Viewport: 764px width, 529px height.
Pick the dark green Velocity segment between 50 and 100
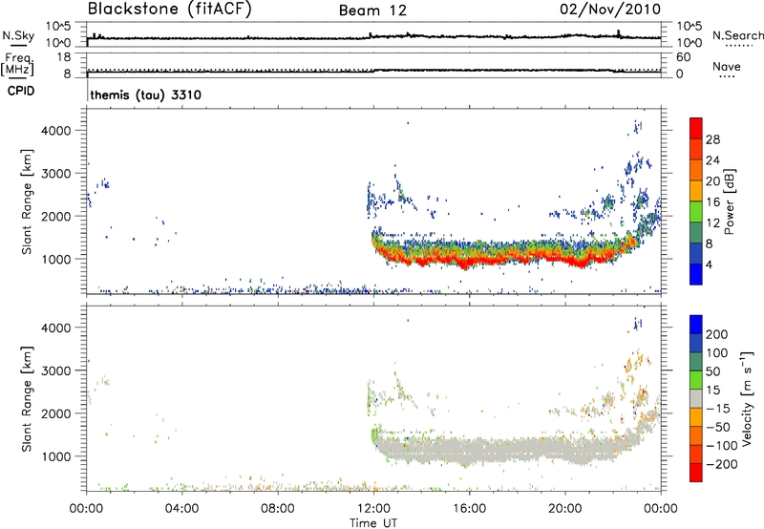click(x=696, y=362)
